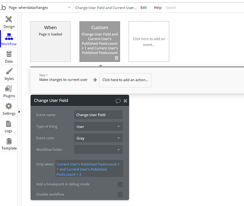Open the Page: whendatachanges selector
The height and width of the screenshot is (206, 244).
coord(40,8)
